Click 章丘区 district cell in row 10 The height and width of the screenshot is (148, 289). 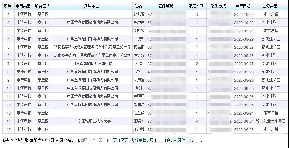tap(43, 88)
